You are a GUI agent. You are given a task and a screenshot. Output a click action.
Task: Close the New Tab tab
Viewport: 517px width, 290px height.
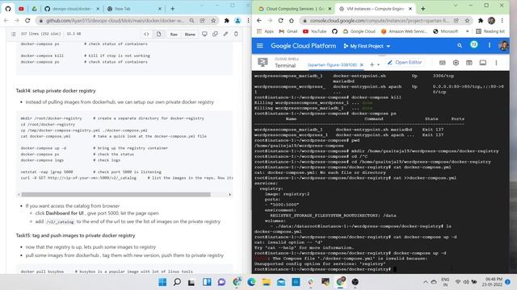160,9
